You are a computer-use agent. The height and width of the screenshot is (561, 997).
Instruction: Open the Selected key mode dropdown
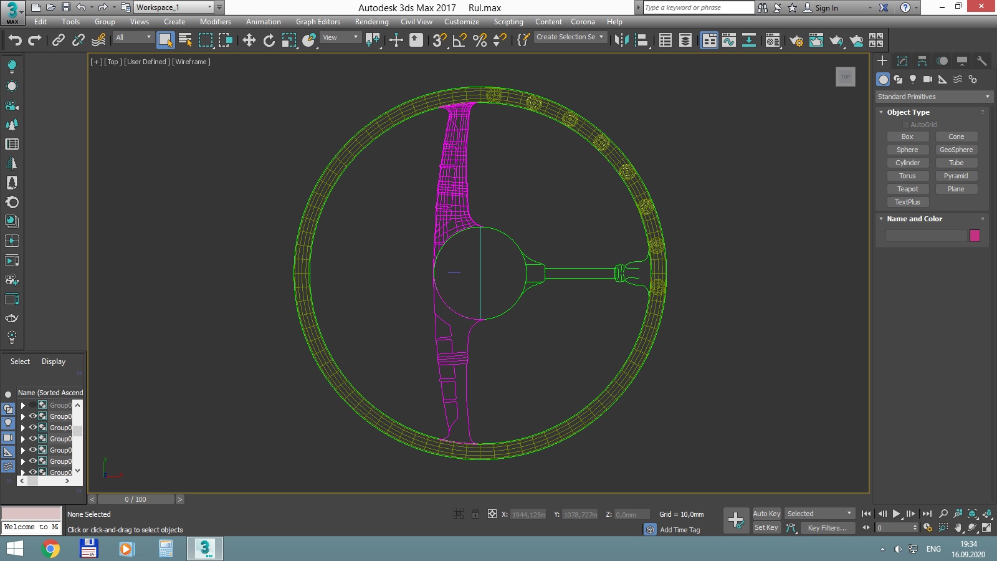(x=819, y=514)
